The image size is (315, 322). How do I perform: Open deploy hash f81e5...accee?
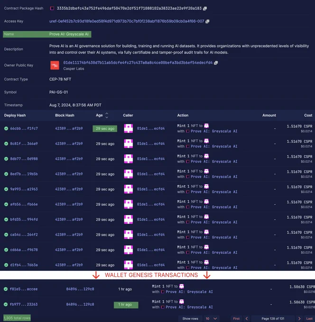tap(24, 289)
